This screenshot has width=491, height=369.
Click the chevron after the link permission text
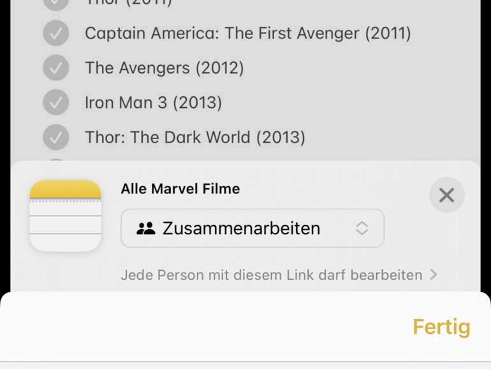pos(434,275)
